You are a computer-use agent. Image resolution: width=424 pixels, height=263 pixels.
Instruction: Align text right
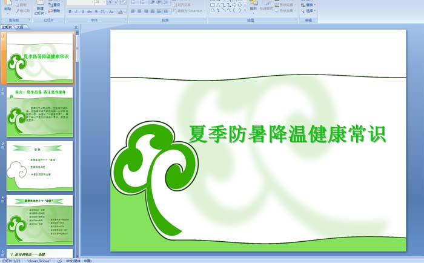pyautogui.click(x=146, y=12)
